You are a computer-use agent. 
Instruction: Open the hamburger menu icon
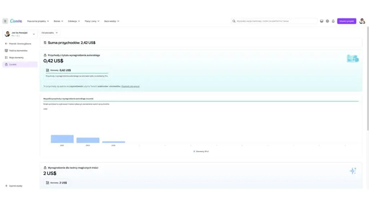[5, 21]
